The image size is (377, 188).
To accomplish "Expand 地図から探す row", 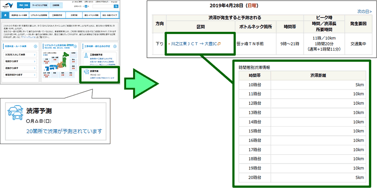I will (20, 62).
